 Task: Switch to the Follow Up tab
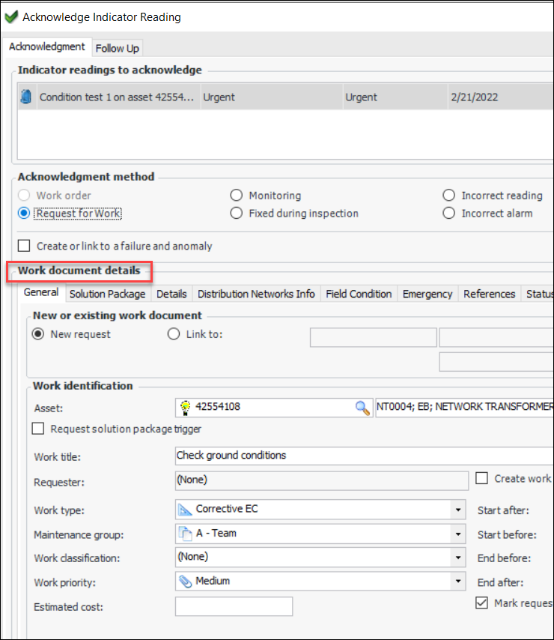(118, 48)
